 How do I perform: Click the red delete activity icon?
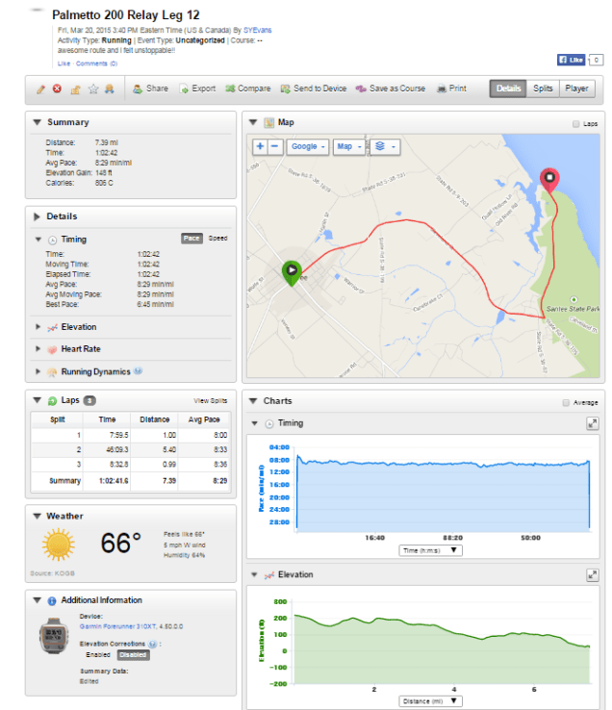[x=57, y=89]
